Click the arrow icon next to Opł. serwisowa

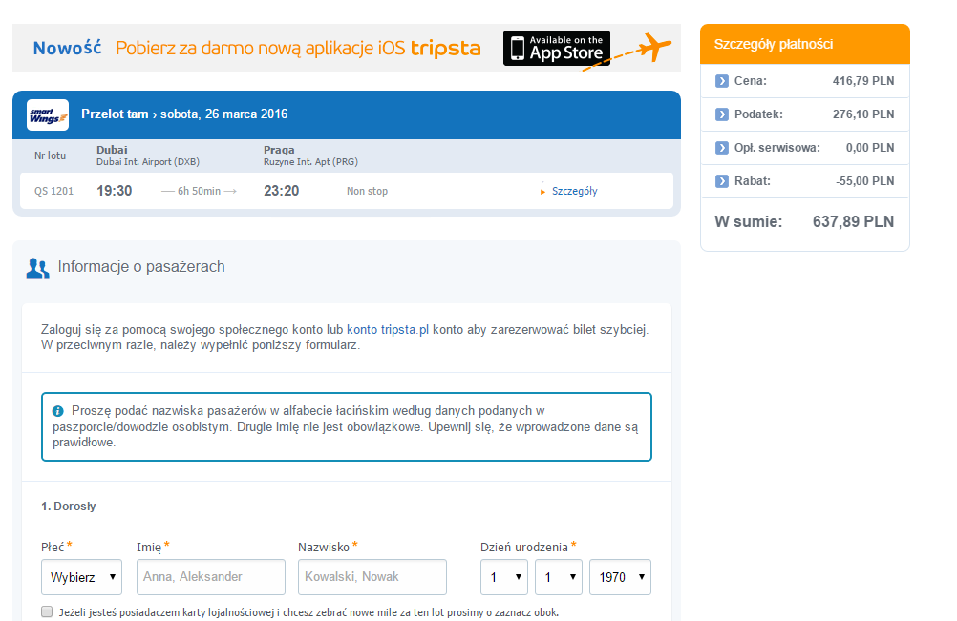click(x=721, y=148)
